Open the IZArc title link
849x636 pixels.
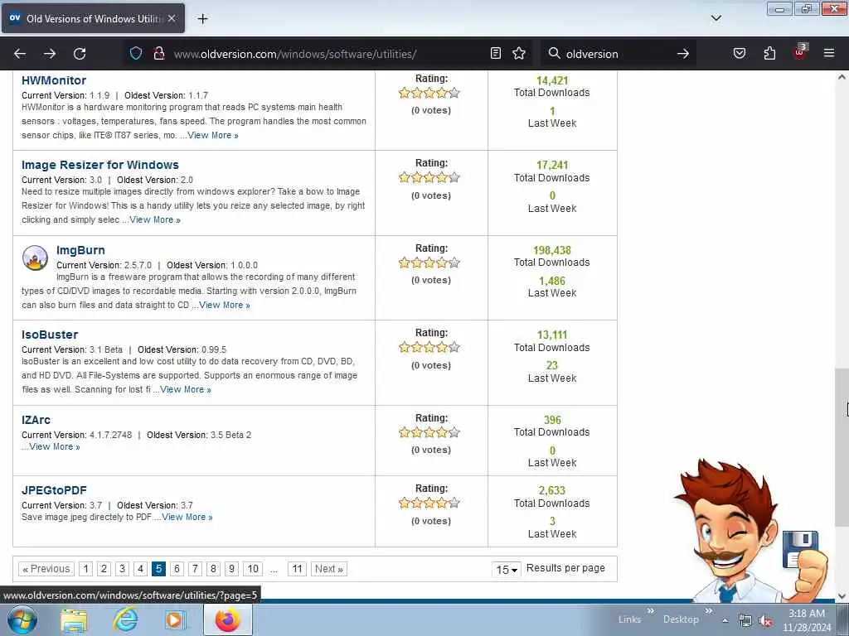[x=36, y=420]
